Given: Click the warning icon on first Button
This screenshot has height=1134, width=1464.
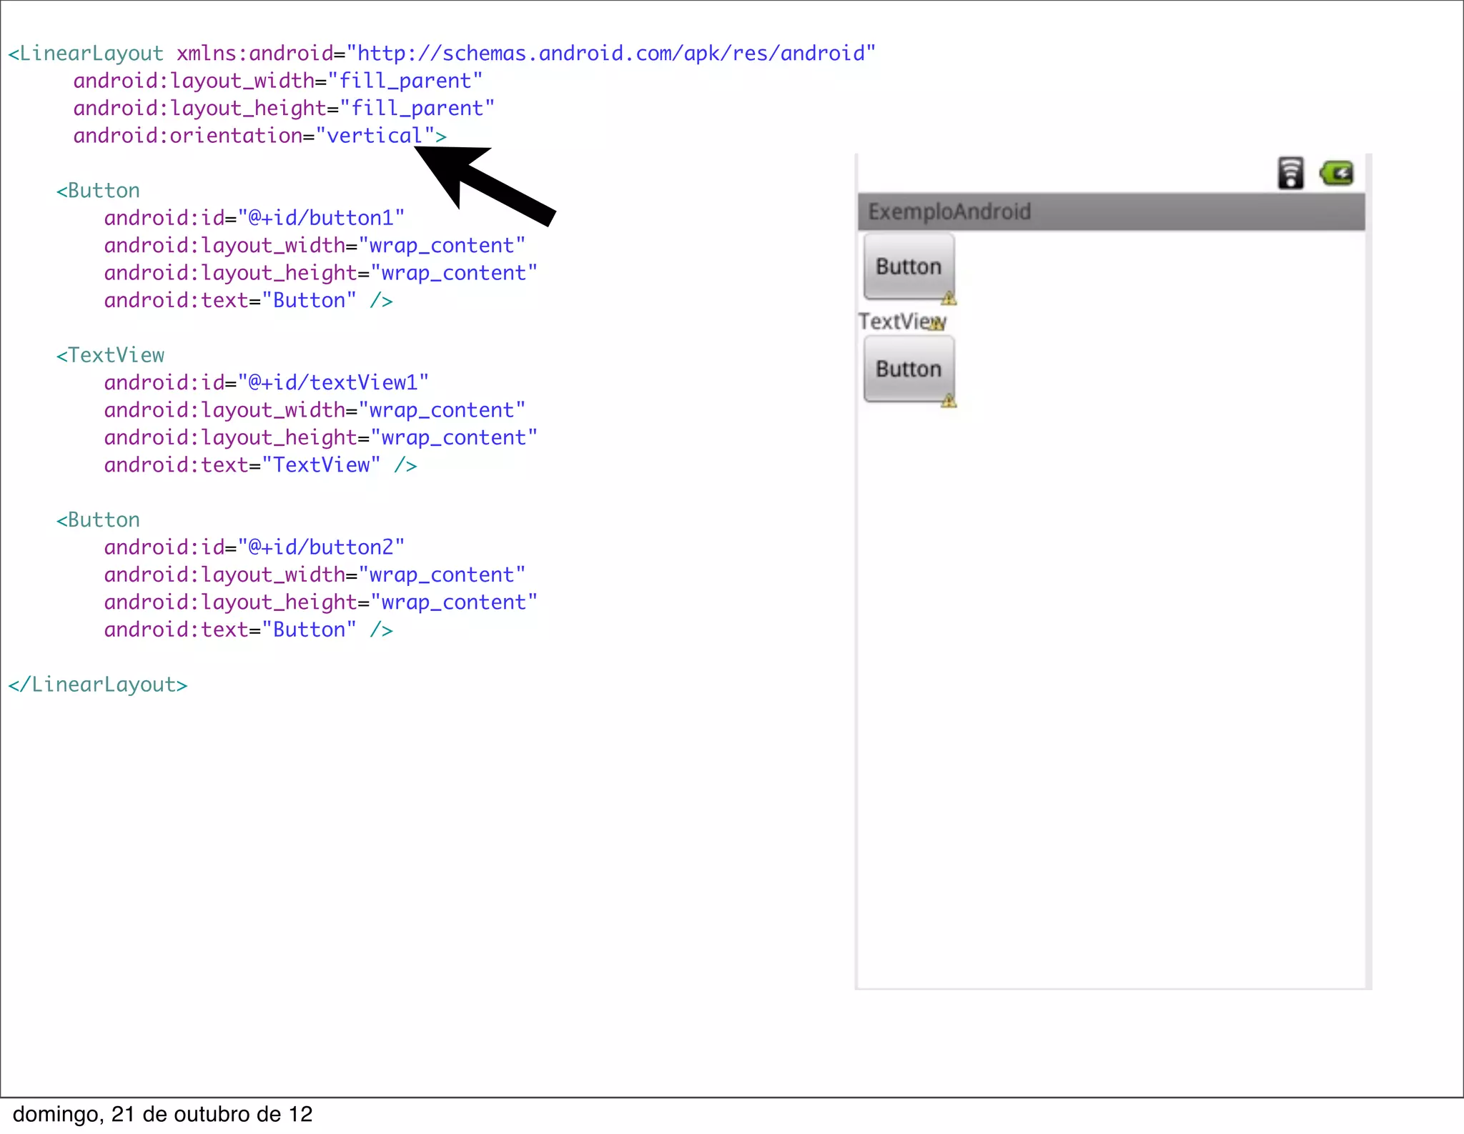Looking at the screenshot, I should pos(949,298).
